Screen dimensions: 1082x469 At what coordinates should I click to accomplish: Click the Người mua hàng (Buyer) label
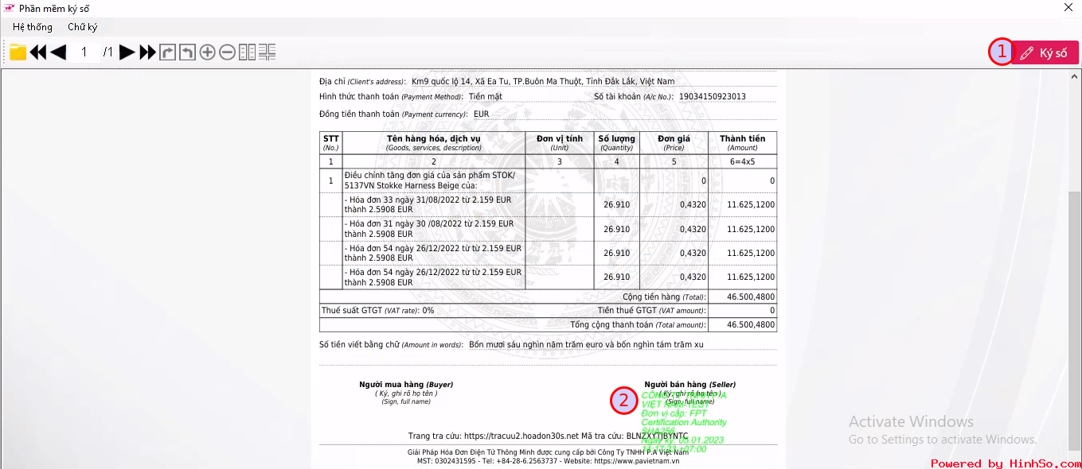[406, 385]
